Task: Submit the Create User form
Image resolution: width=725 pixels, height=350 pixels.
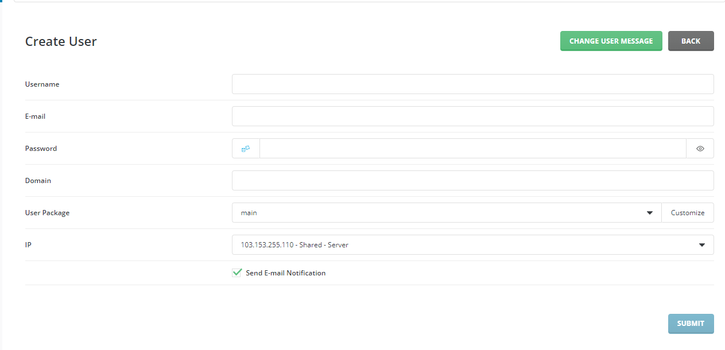Action: pyautogui.click(x=691, y=324)
